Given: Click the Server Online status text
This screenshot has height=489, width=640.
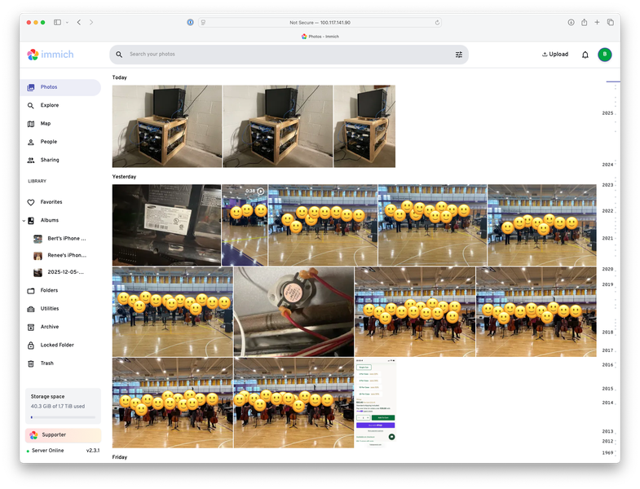Looking at the screenshot, I should [x=48, y=451].
